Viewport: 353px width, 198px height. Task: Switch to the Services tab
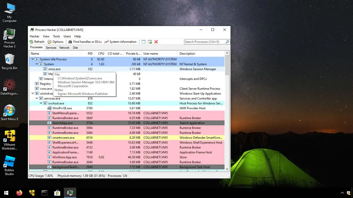pos(51,48)
